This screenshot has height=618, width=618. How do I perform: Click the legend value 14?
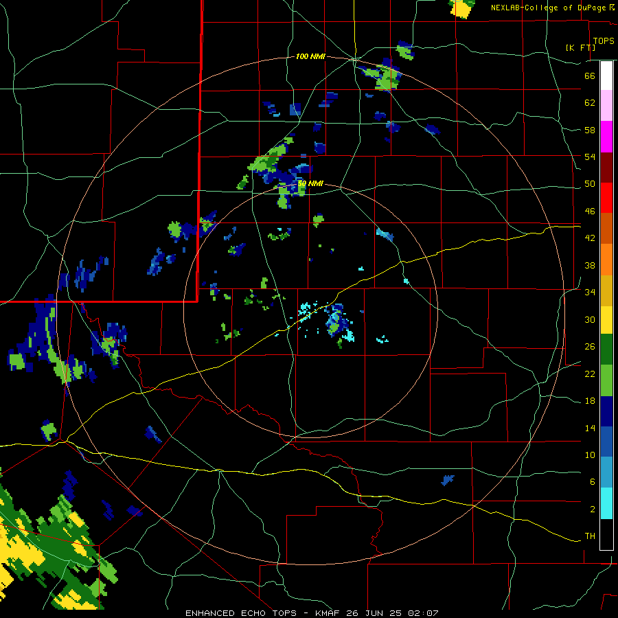590,428
